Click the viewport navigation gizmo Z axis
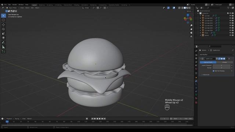 (x=188, y=15)
